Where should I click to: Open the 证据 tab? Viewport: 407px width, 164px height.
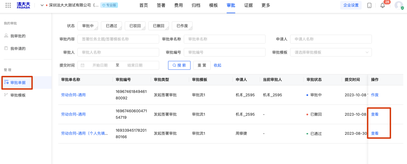(x=248, y=5)
